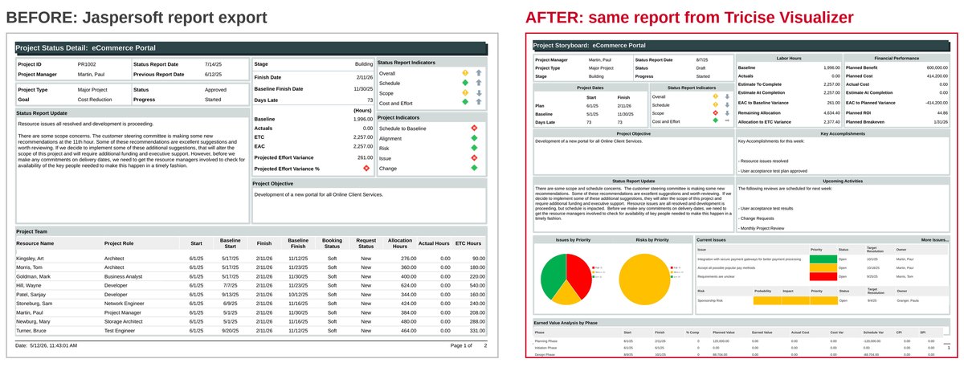Click the Schedule to Baseline red indicator
This screenshot has width=964, height=367.
coord(474,128)
